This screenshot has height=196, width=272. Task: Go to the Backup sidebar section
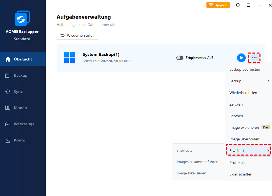(23, 75)
